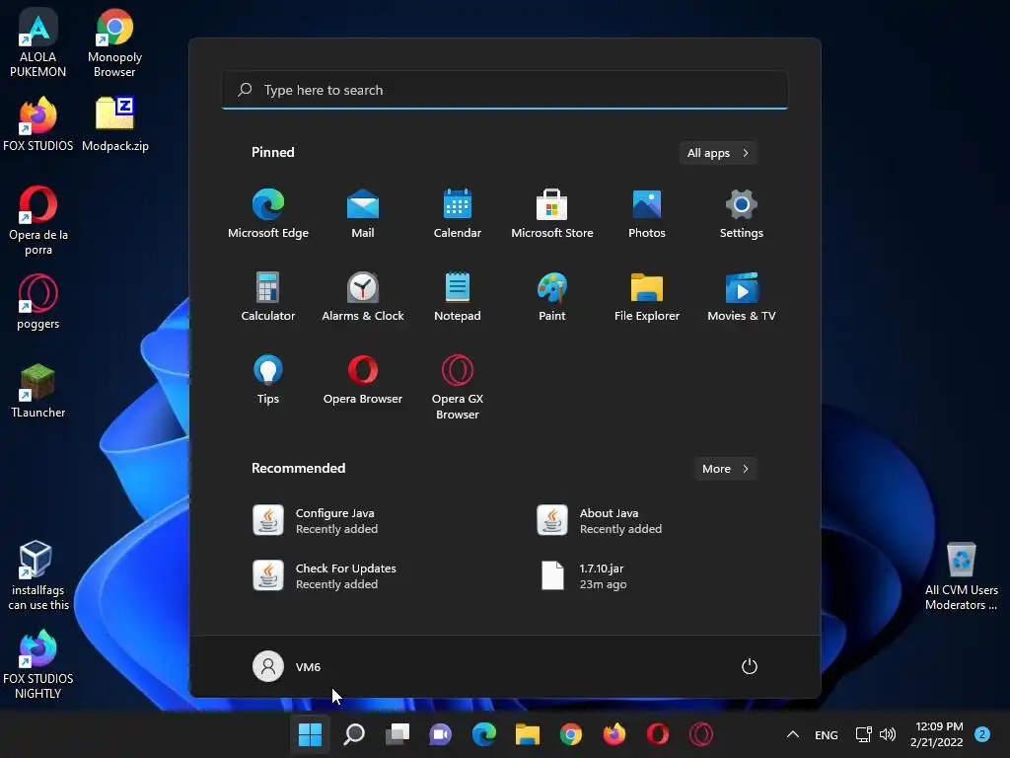Image resolution: width=1010 pixels, height=758 pixels.
Task: Open Task View on the taskbar
Action: tap(397, 734)
